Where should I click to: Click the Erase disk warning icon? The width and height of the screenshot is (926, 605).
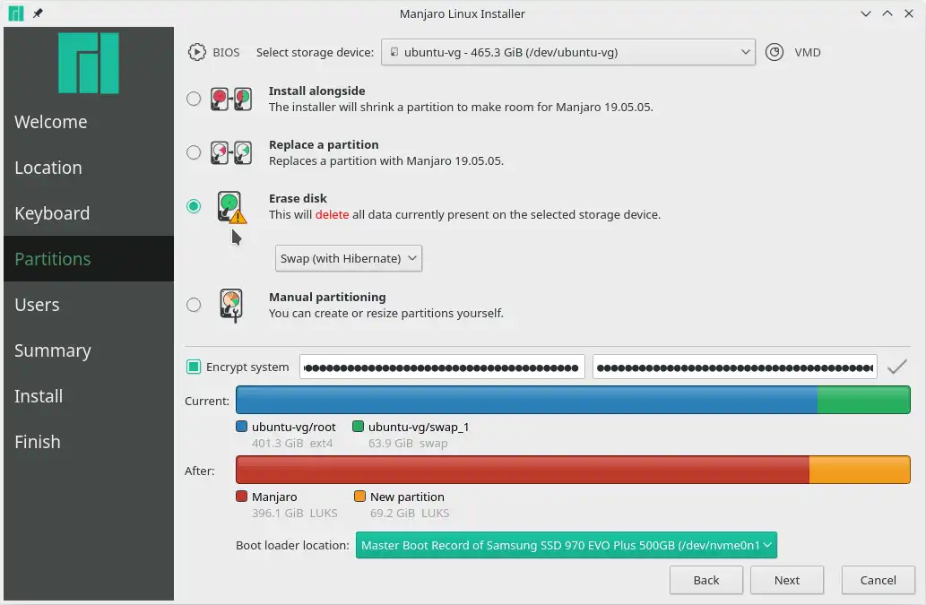231,207
